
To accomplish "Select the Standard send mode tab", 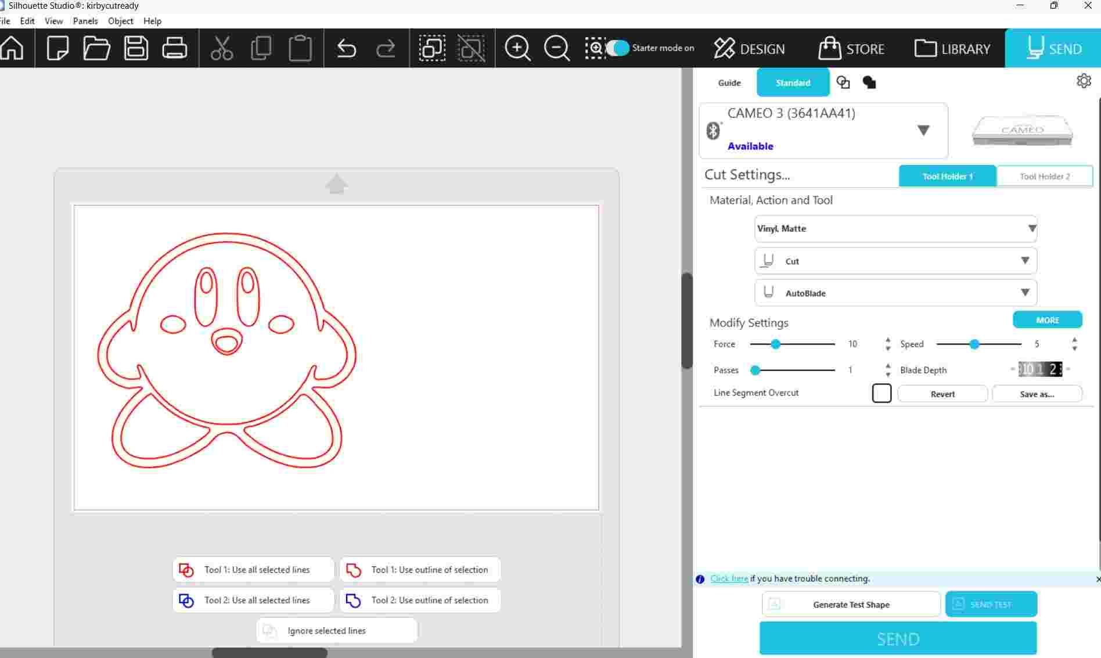I will pos(793,82).
